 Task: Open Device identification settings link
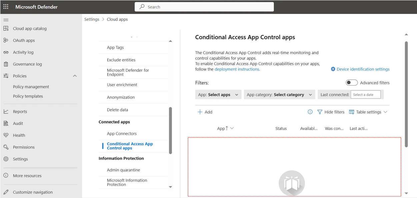tap(363, 69)
